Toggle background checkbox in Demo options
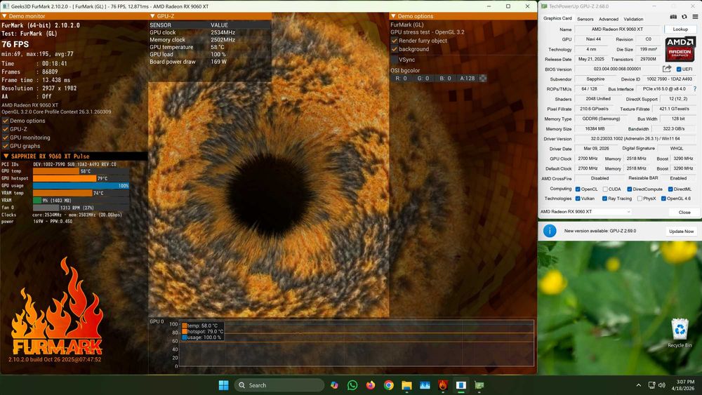702x395 pixels. [x=395, y=49]
